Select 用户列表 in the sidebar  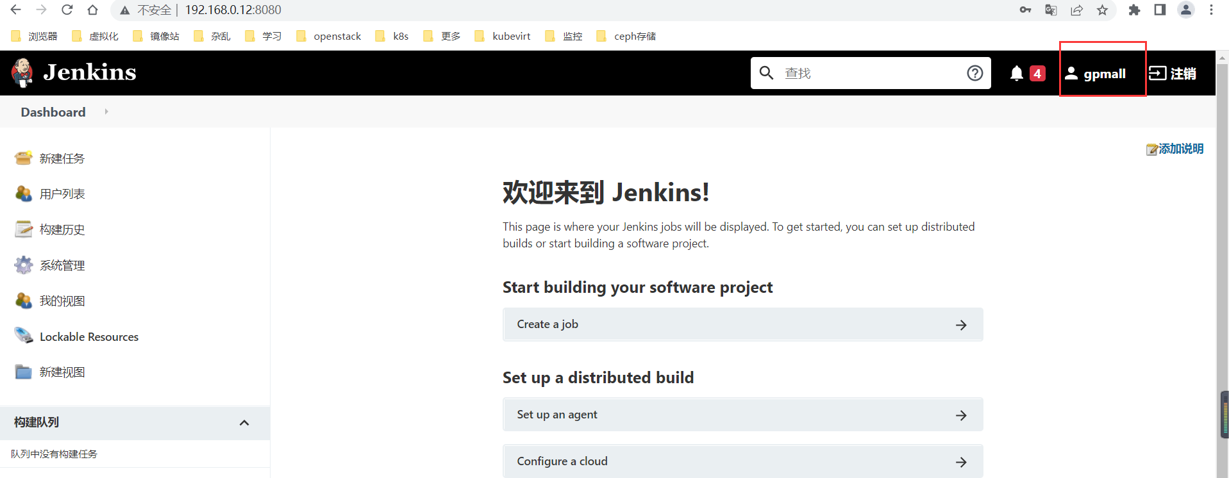62,194
